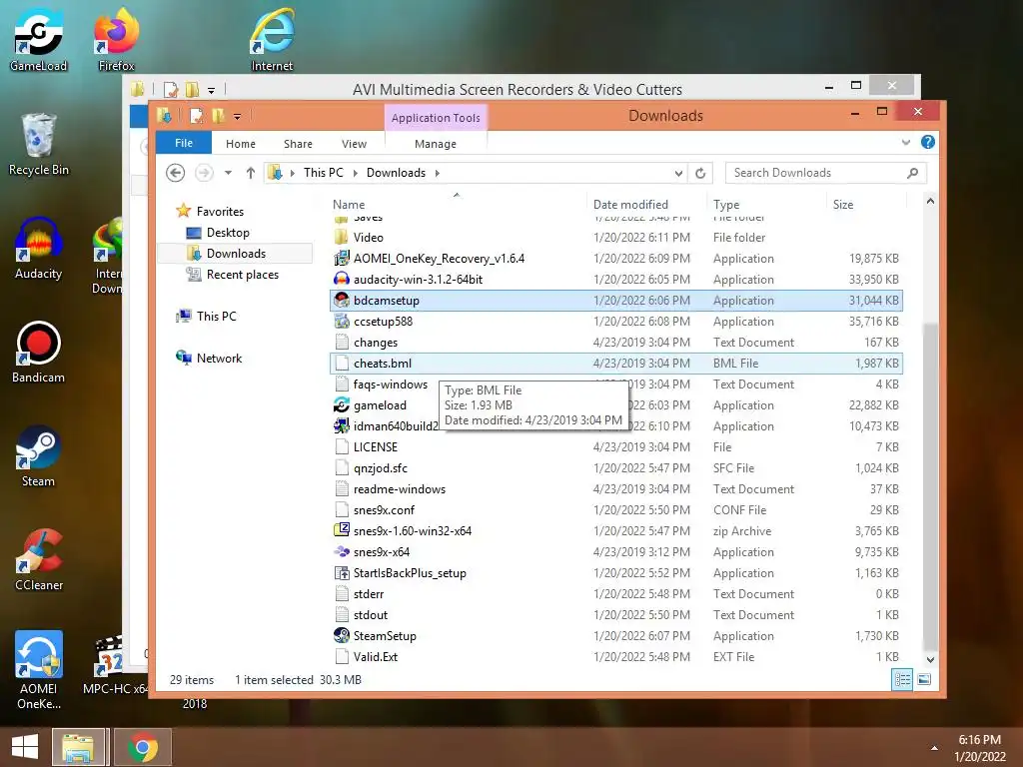Open Google Chrome from the taskbar
This screenshot has width=1023, height=767.
[143, 747]
